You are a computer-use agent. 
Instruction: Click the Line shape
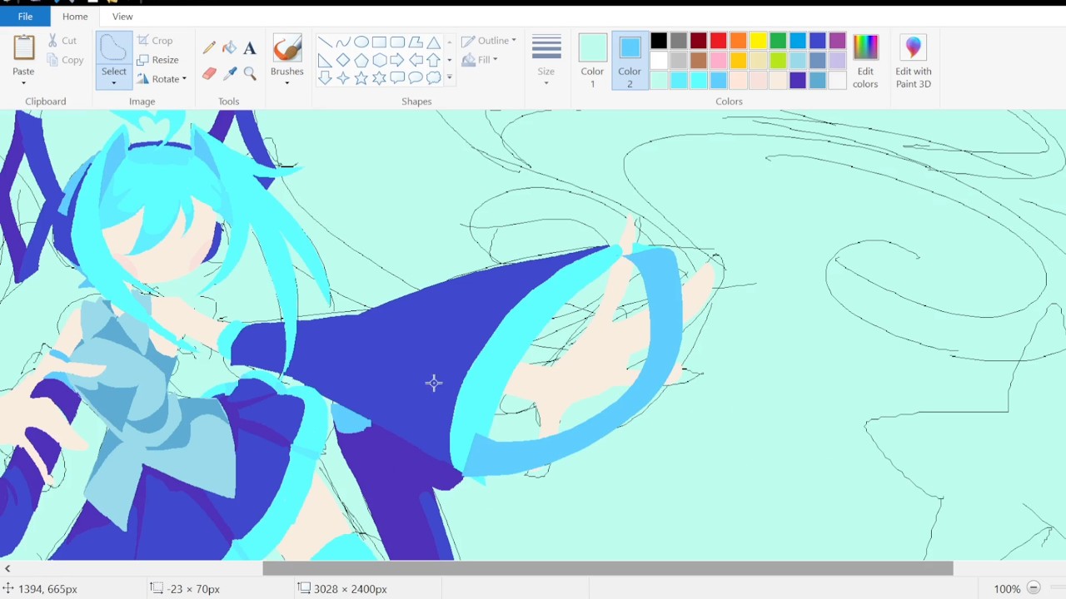pyautogui.click(x=325, y=42)
